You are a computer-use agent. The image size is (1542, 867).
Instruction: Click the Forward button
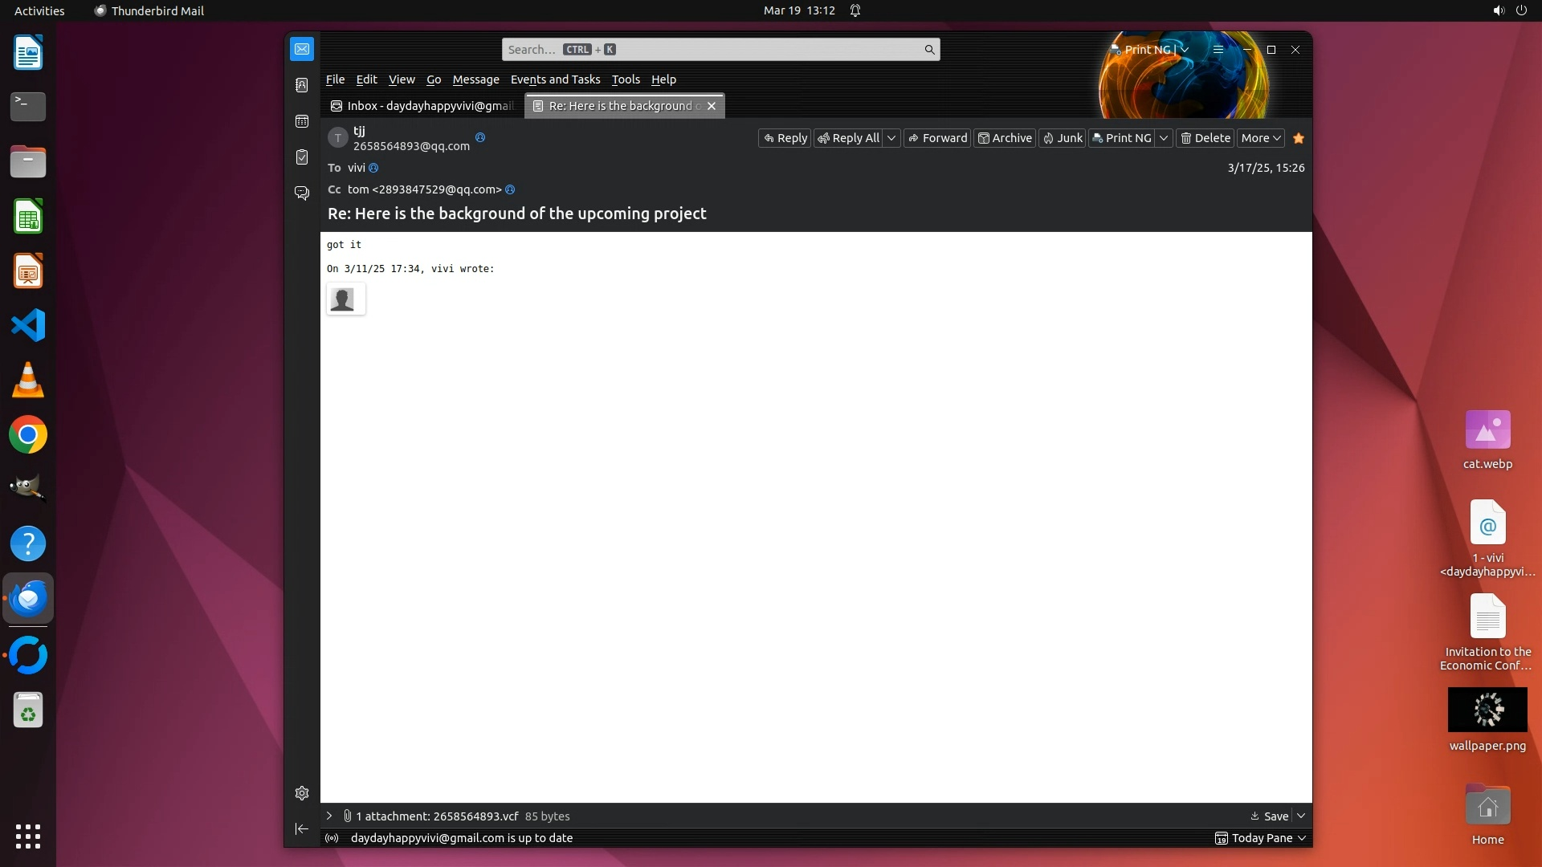point(937,138)
